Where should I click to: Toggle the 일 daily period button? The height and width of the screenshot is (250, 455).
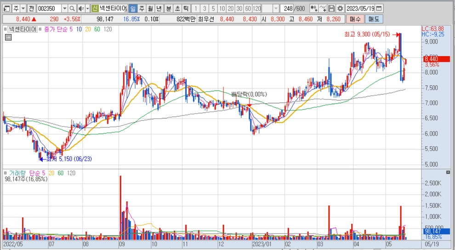click(132, 8)
